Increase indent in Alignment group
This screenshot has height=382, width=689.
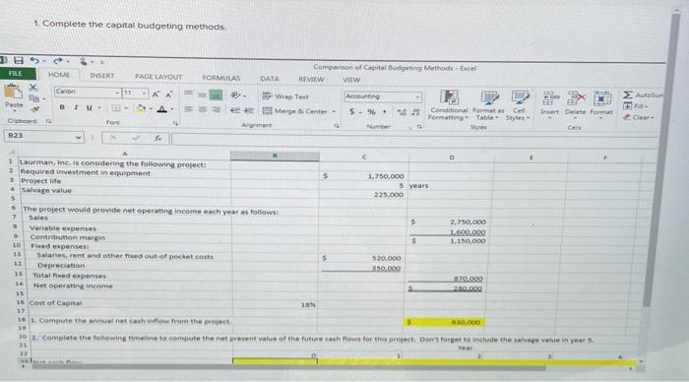pos(249,111)
